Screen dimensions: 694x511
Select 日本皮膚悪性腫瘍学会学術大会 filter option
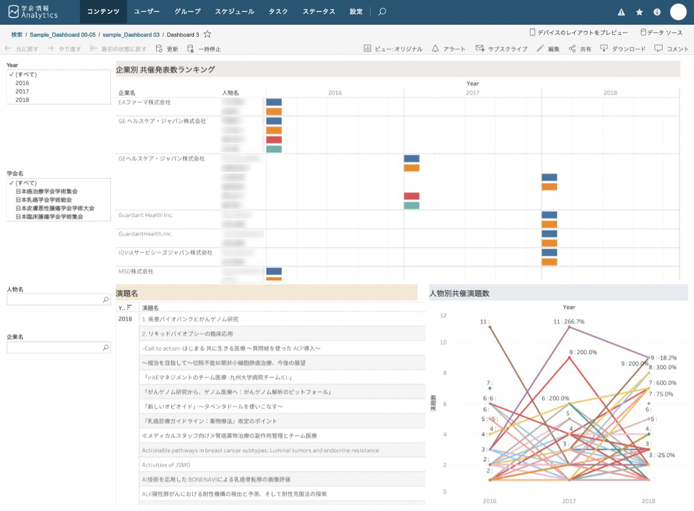55,208
